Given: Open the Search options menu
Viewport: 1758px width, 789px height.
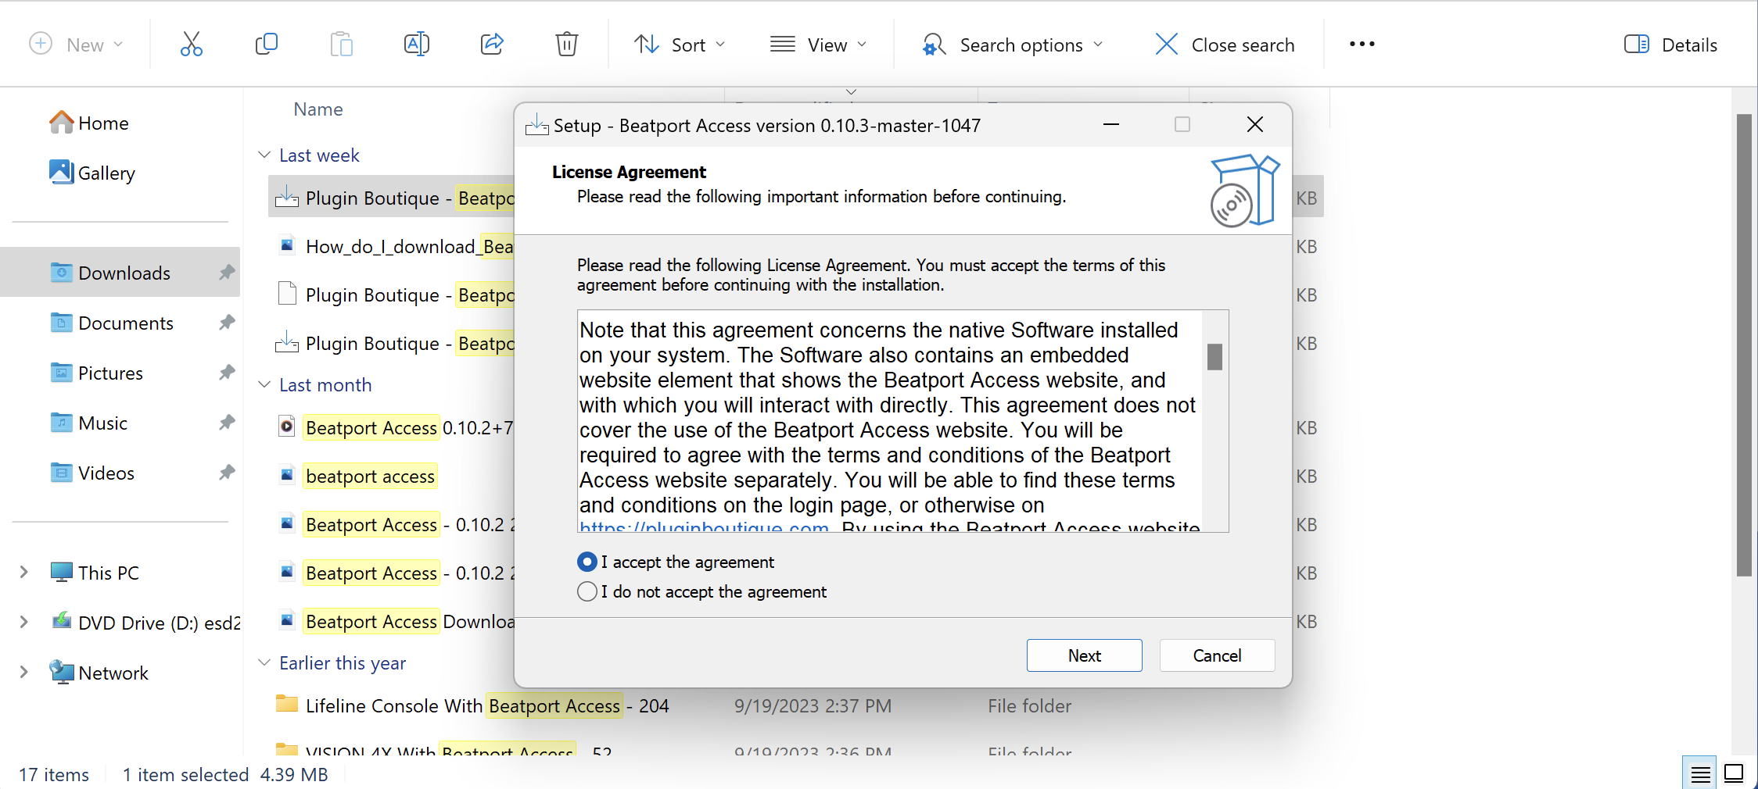Looking at the screenshot, I should pos(1012,44).
